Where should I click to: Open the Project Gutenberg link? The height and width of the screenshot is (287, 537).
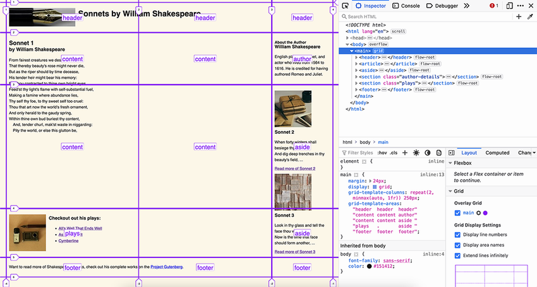pos(166,267)
